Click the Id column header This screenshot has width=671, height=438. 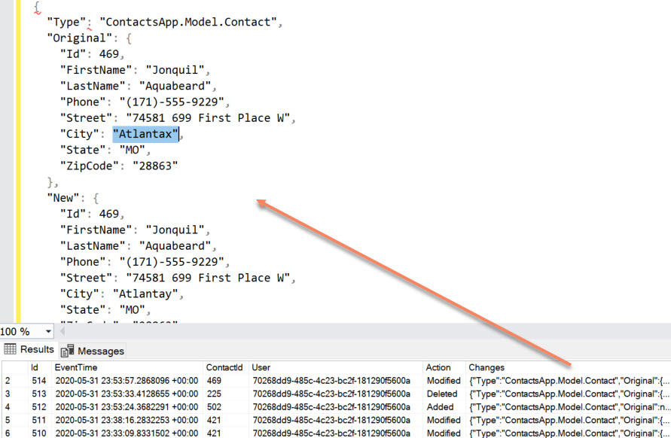coord(35,367)
